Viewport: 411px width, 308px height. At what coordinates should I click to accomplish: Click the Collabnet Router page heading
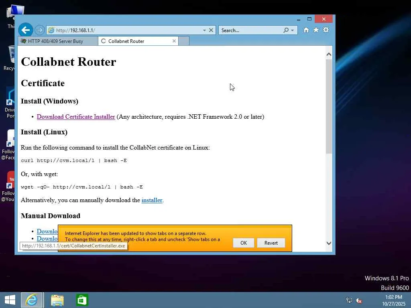(x=68, y=62)
